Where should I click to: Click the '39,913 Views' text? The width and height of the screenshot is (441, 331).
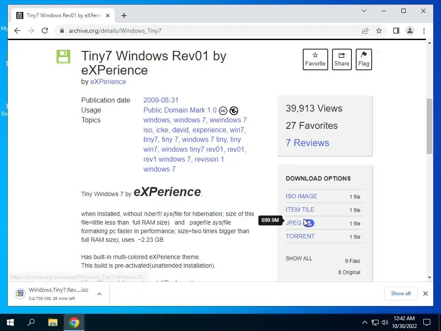[x=314, y=108]
